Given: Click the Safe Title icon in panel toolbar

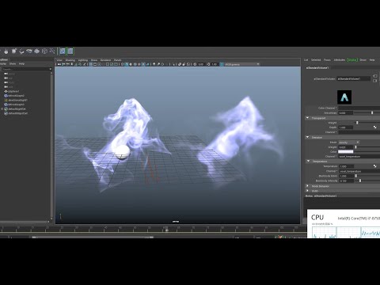Looking at the screenshot, I should click(x=116, y=64).
